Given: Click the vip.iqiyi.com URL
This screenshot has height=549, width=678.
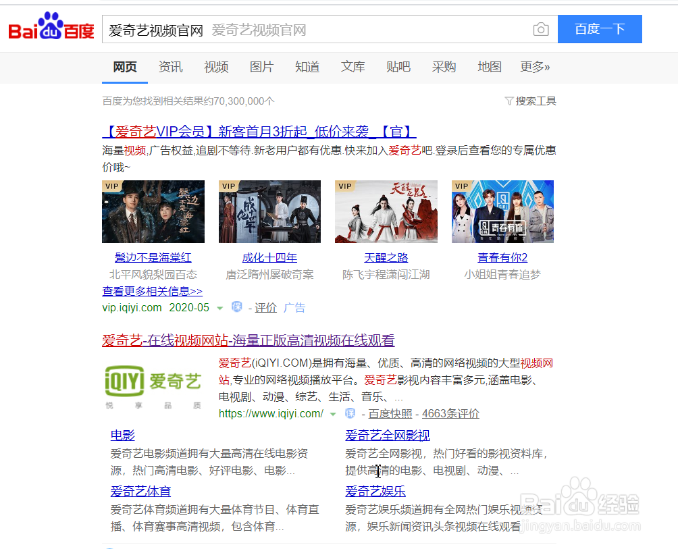Looking at the screenshot, I should (132, 307).
